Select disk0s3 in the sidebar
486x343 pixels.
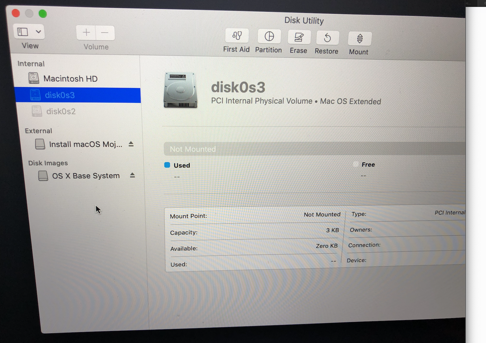(78, 95)
